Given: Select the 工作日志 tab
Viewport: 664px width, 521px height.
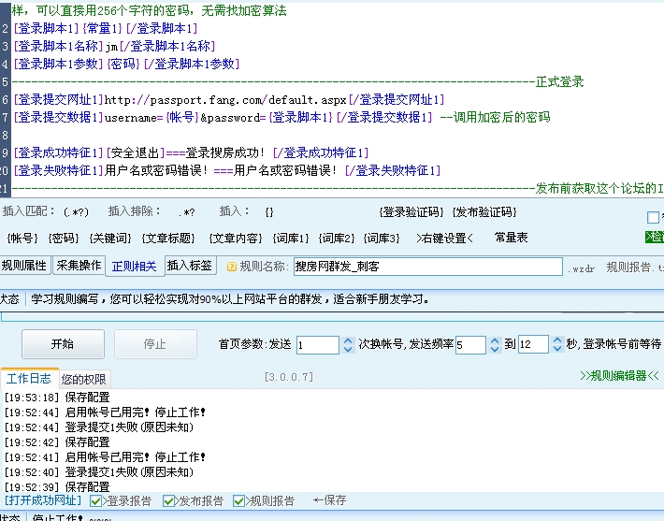Looking at the screenshot, I should 29,378.
